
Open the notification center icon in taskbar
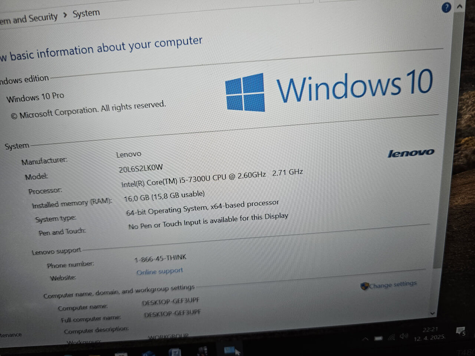461,331
